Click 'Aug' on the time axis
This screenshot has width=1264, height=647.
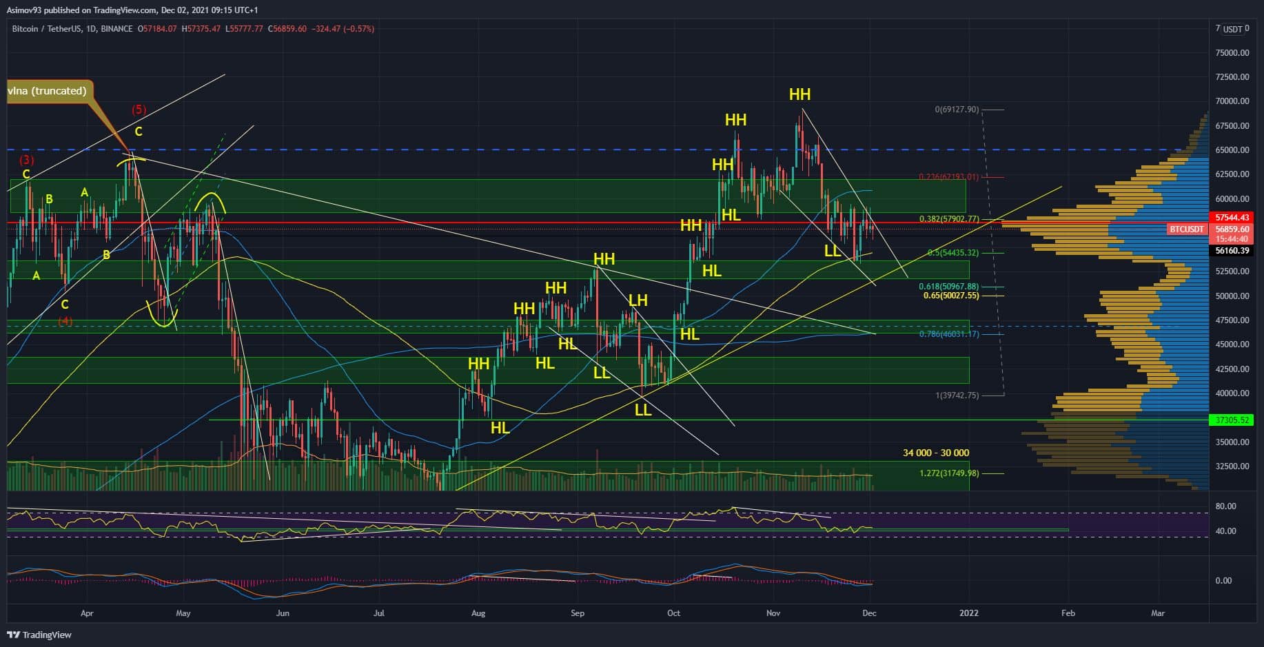coord(478,613)
